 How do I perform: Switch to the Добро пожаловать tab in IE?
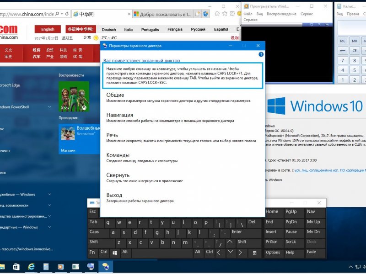pos(162,14)
